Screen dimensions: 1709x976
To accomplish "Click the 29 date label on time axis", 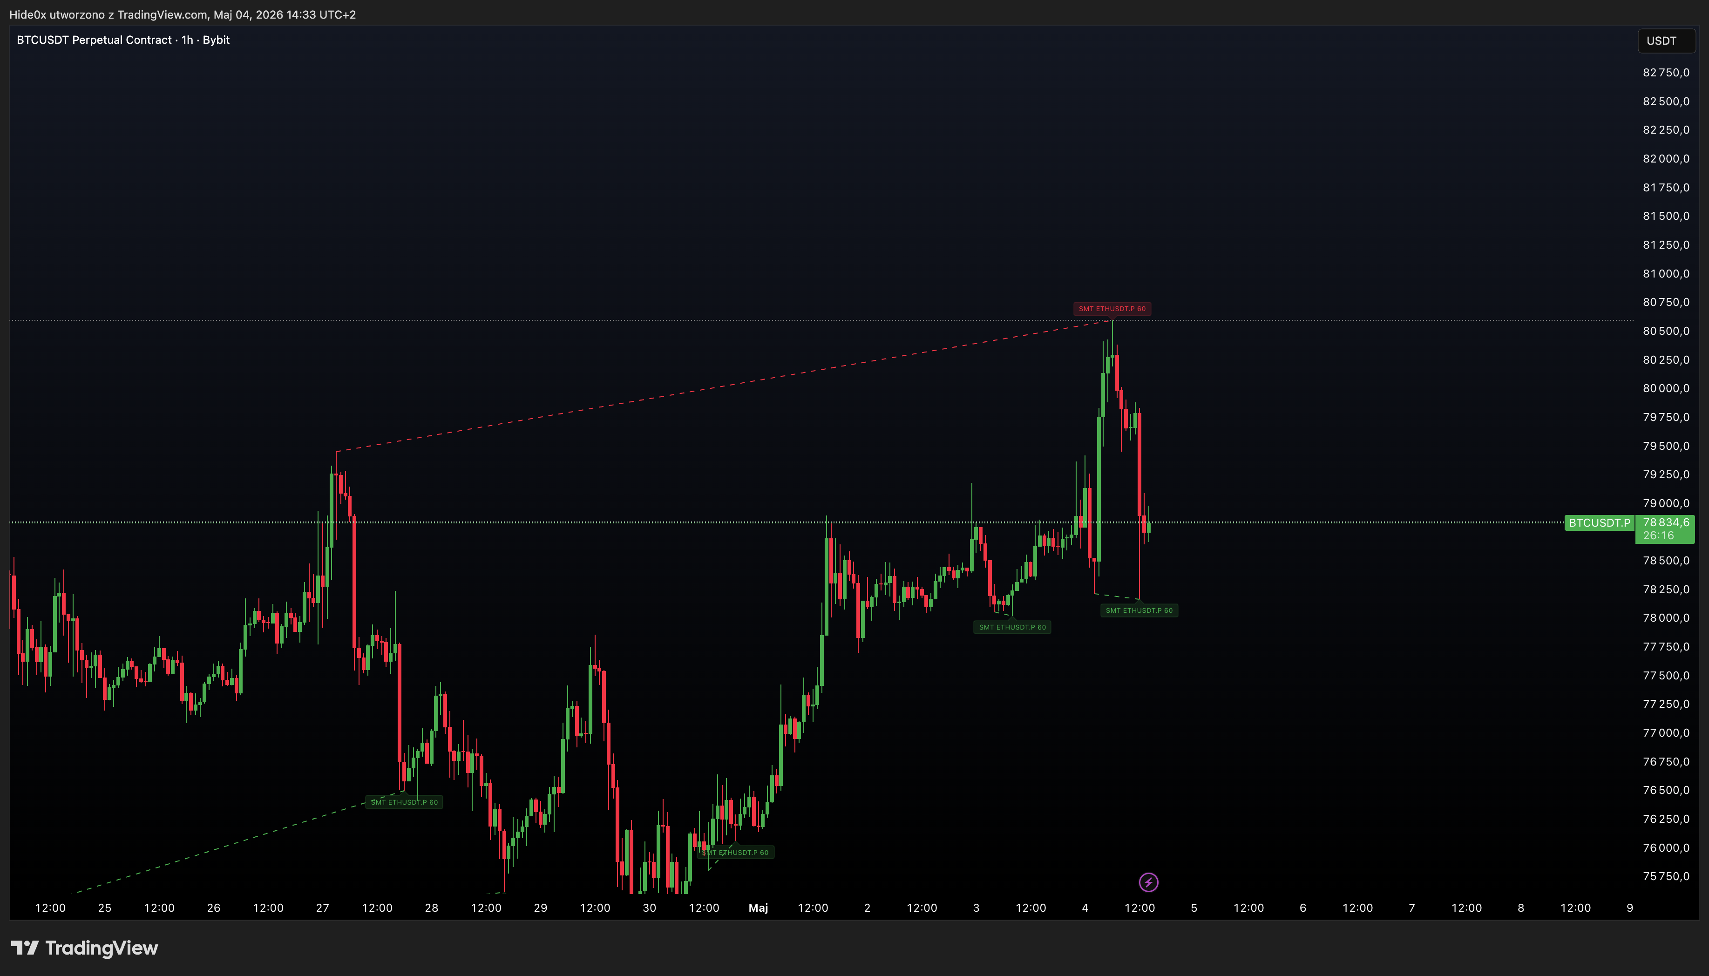I will tap(540, 908).
